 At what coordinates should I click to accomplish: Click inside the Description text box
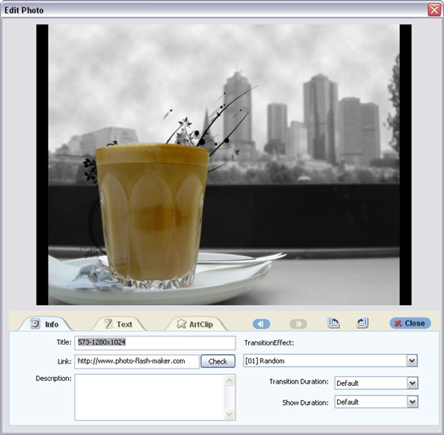150,397
